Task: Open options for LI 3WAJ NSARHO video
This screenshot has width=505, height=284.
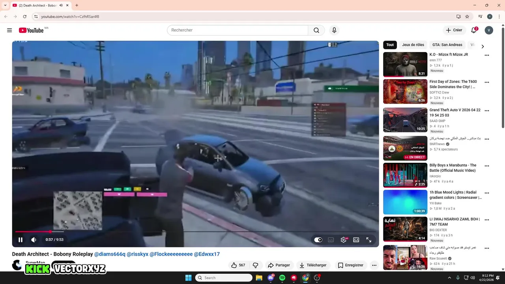Action: (486, 220)
